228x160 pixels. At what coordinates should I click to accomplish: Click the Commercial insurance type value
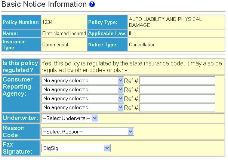pos(55,44)
